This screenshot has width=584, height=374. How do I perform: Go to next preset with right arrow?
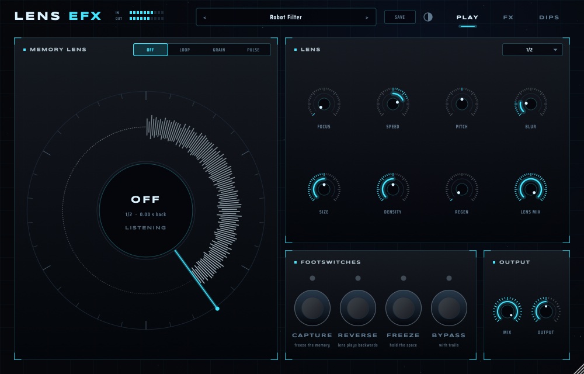tap(367, 18)
